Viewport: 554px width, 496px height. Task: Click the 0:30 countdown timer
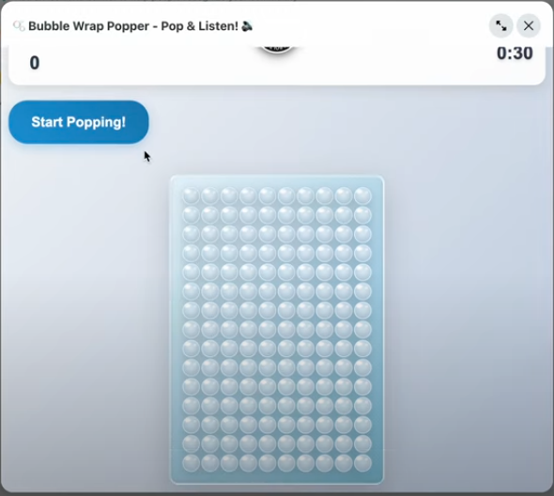(515, 54)
